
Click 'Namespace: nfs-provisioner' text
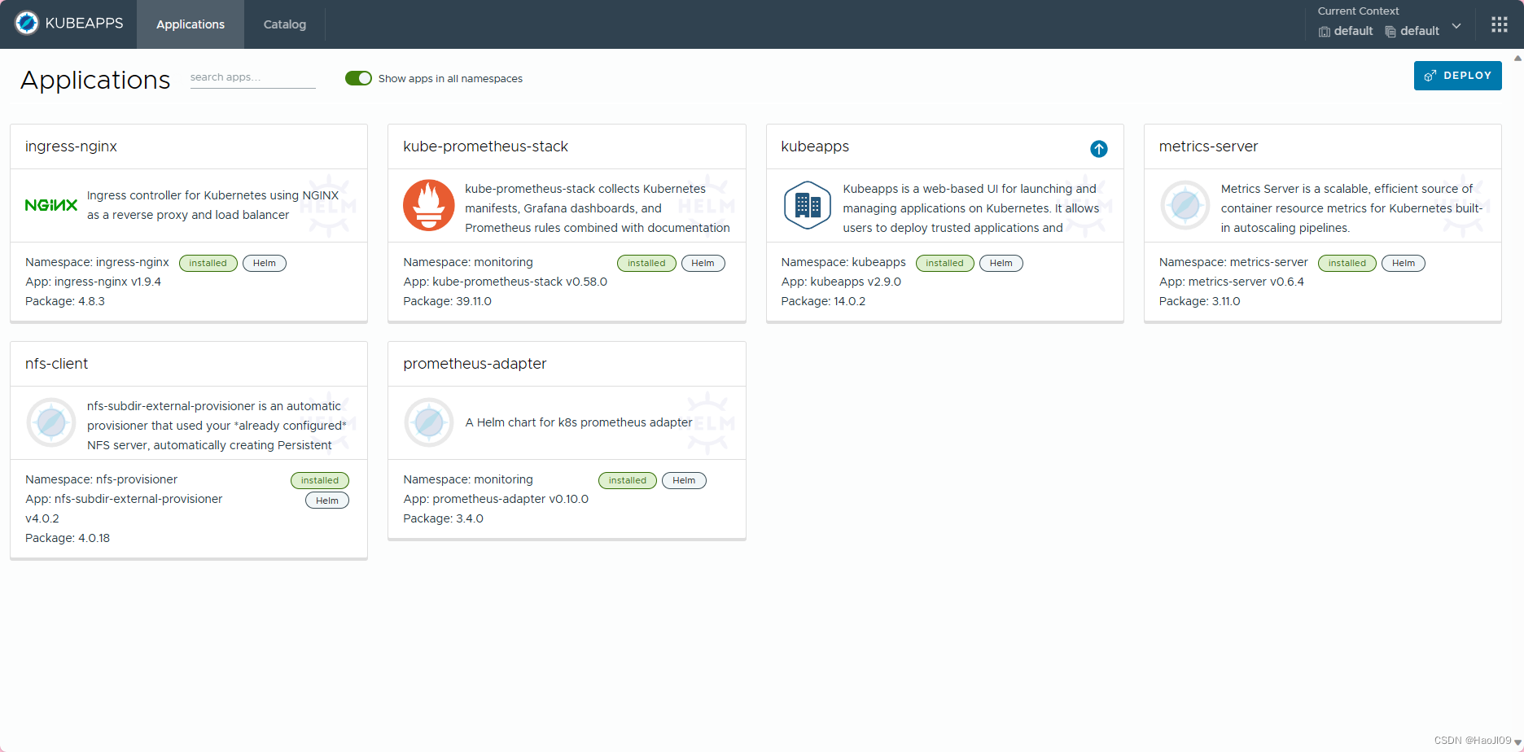[101, 479]
